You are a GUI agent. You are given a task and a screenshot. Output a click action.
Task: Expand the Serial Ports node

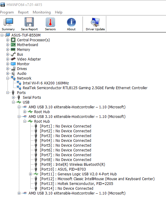tap(13, 97)
